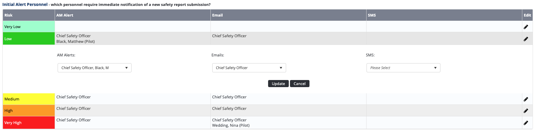Edit the Very High risk row
Viewport: 535px width, 132px height.
[526, 123]
